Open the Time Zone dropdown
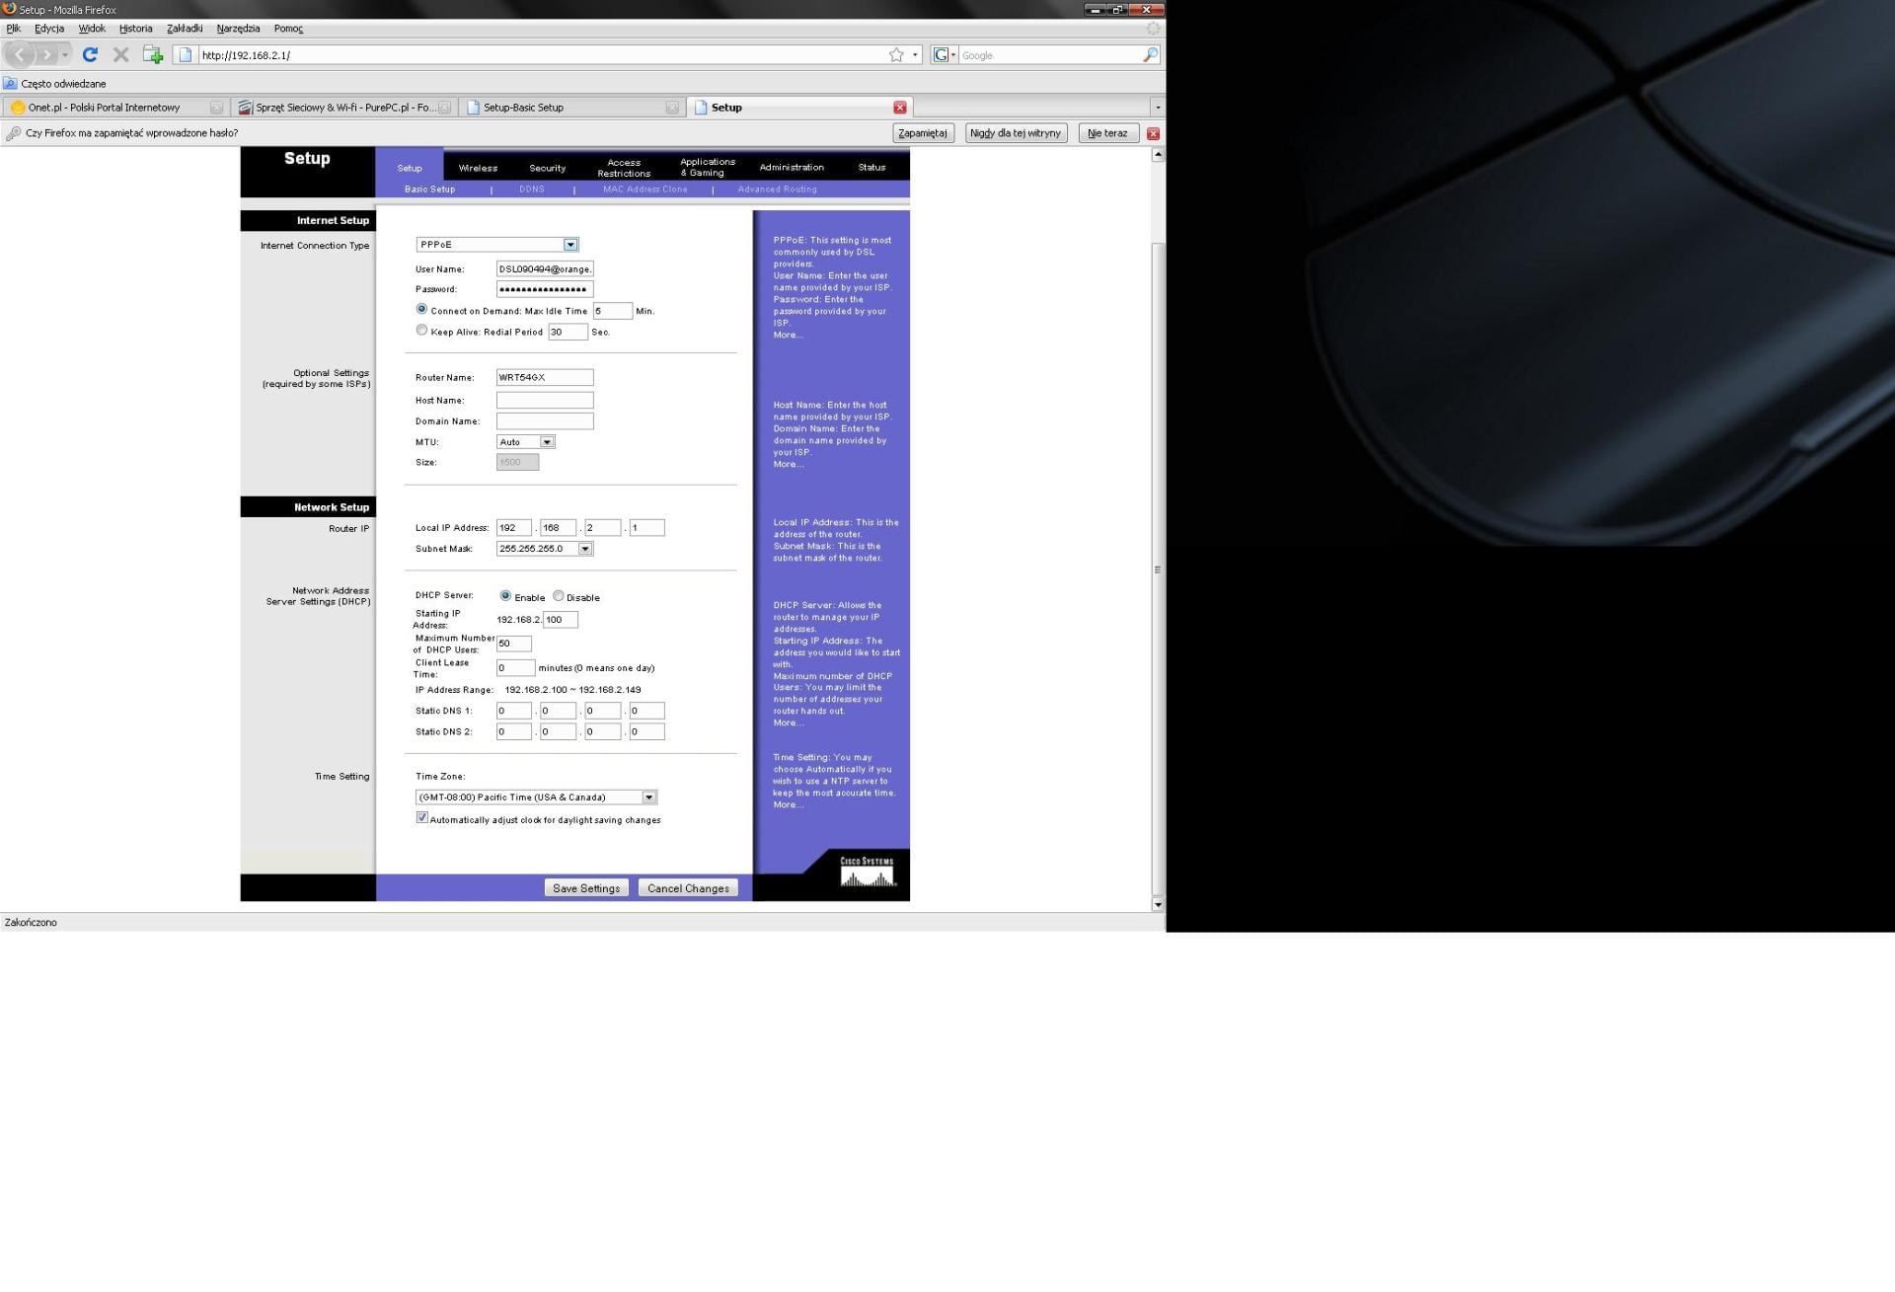Viewport: 1895px width, 1292px height. (x=648, y=798)
